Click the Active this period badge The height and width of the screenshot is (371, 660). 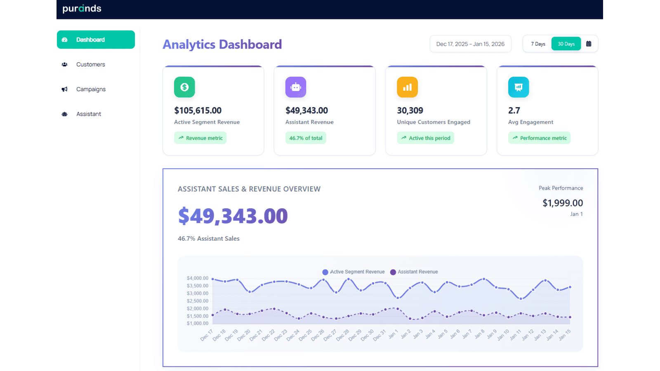[425, 138]
